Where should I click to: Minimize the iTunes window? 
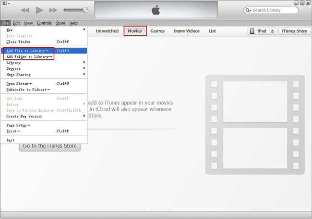(296, 3)
